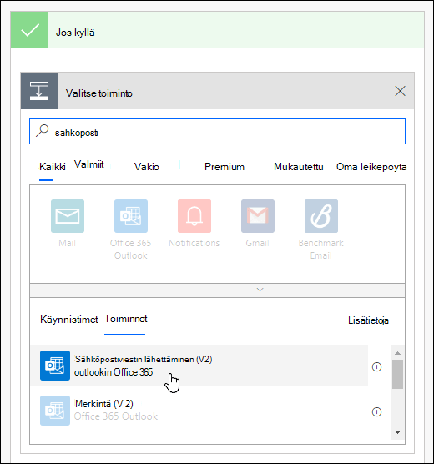434x464 pixels.
Task: Switch to the Käynnistimet tab
Action: [x=69, y=320]
